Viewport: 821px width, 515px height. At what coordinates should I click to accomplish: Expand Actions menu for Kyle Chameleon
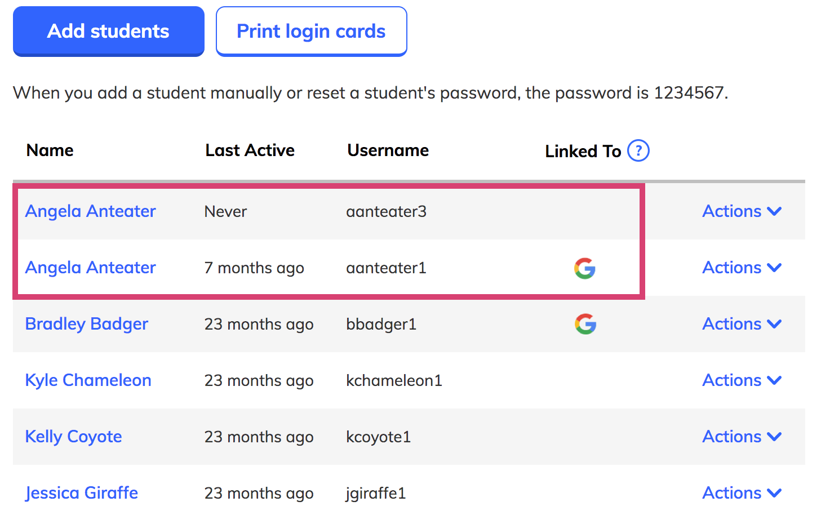(742, 380)
